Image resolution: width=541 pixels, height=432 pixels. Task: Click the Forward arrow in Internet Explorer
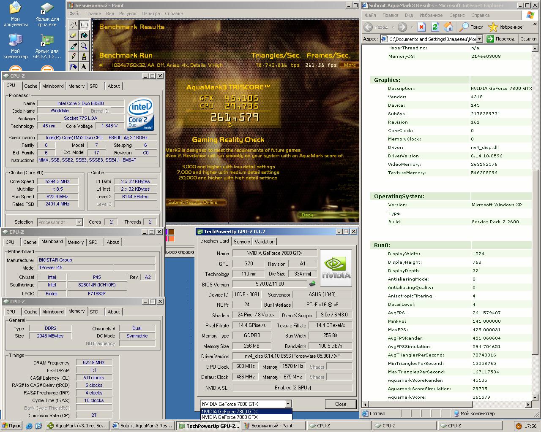[x=402, y=27]
